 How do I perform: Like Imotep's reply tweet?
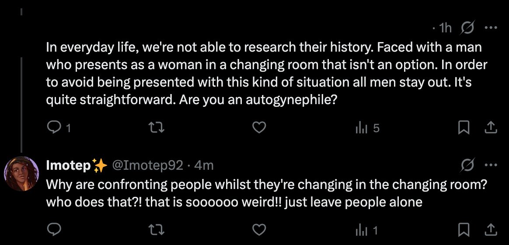[260, 229]
